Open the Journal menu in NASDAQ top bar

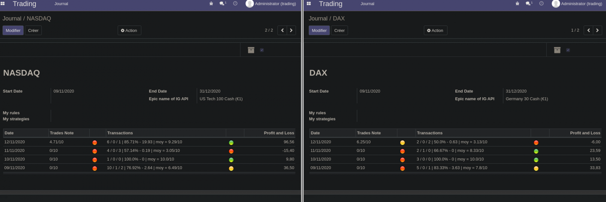click(61, 4)
